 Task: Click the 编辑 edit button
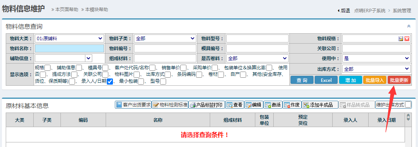pyautogui.click(x=254, y=105)
